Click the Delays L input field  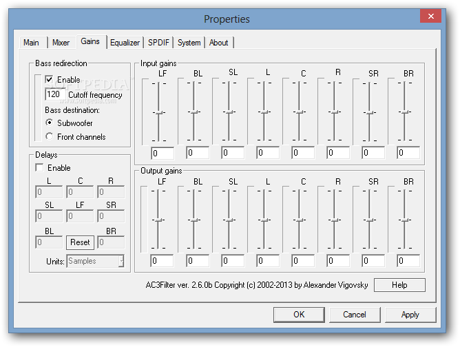[49, 192]
